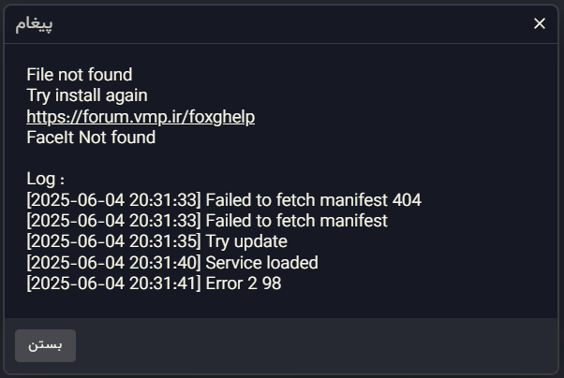Click the second 'Failed to fetch manifest' message
The width and height of the screenshot is (564, 378).
(296, 221)
